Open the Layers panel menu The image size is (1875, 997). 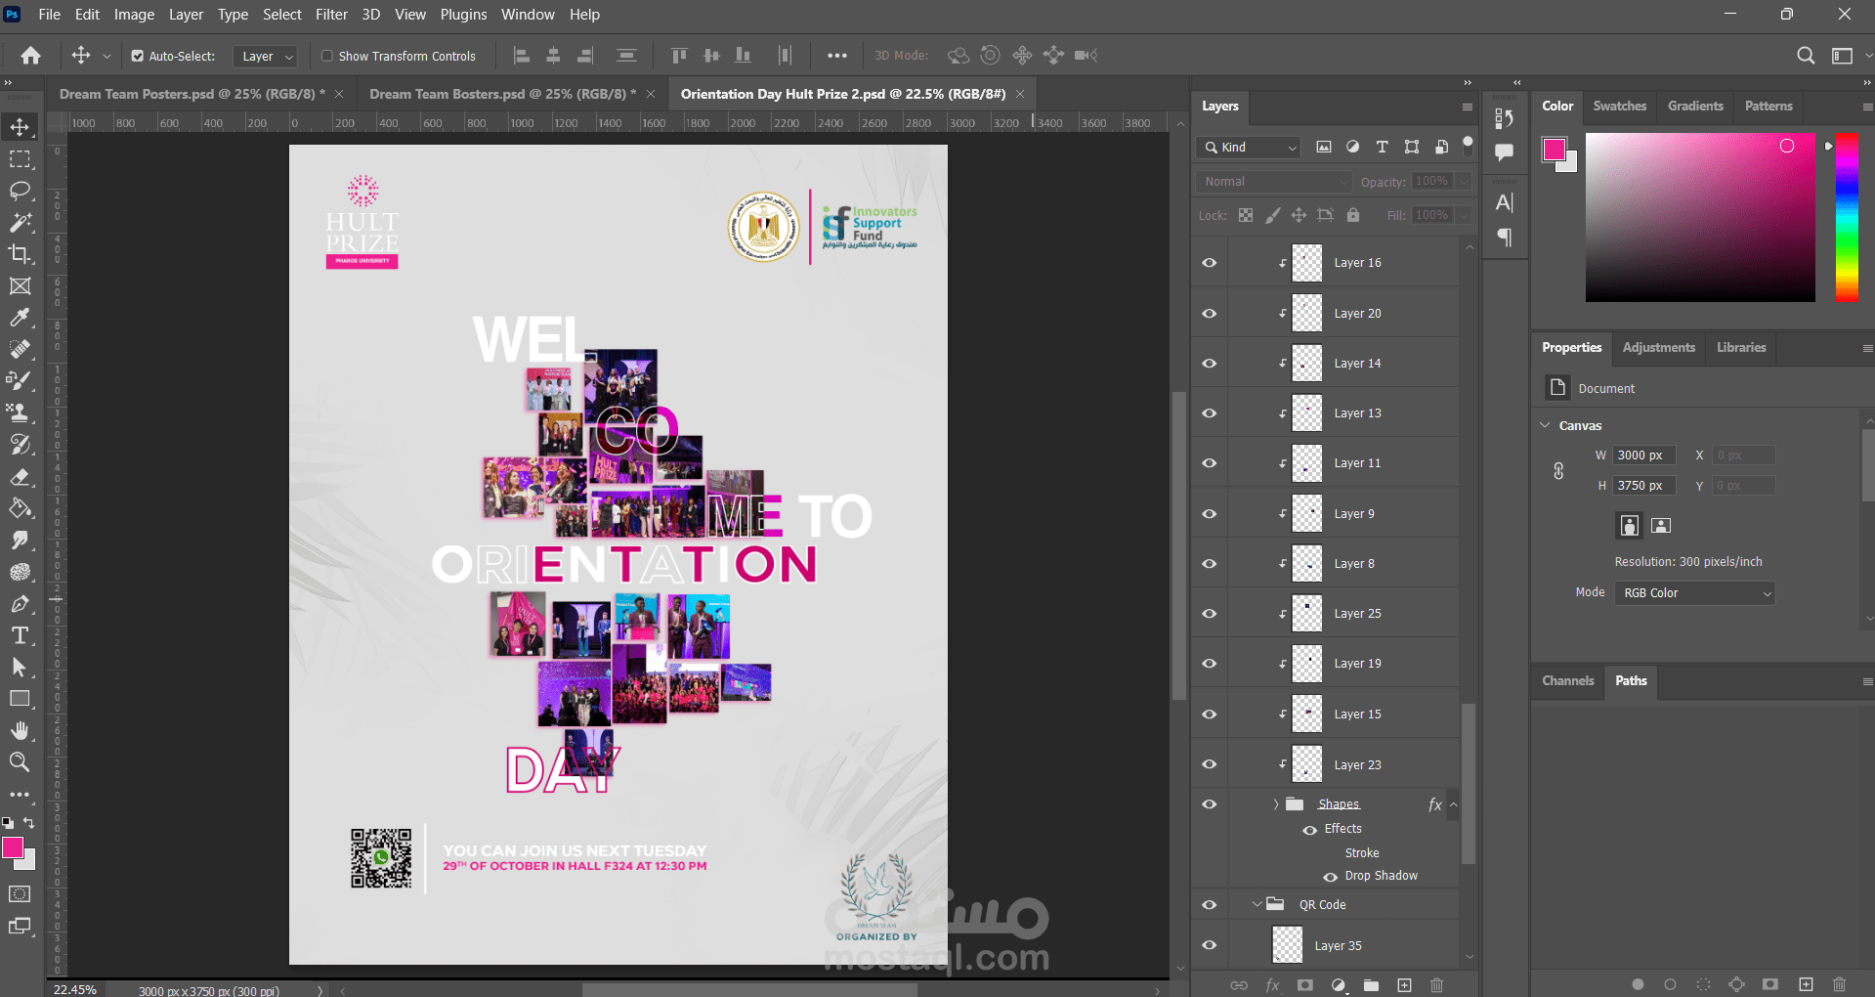click(x=1467, y=107)
